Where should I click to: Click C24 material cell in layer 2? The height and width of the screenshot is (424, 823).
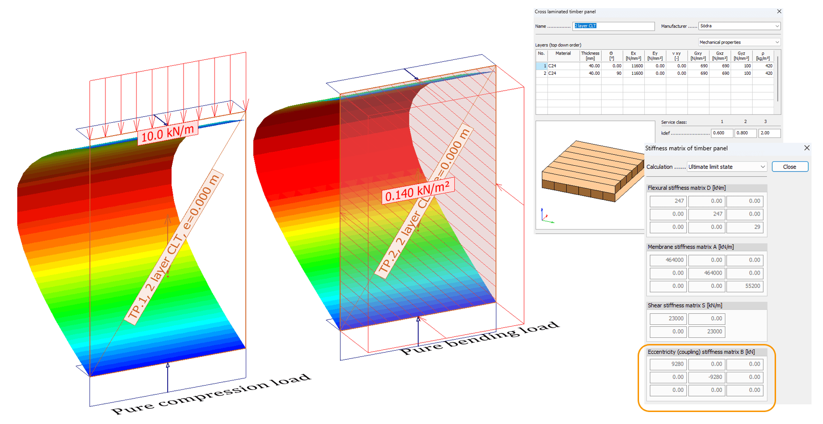click(x=563, y=73)
